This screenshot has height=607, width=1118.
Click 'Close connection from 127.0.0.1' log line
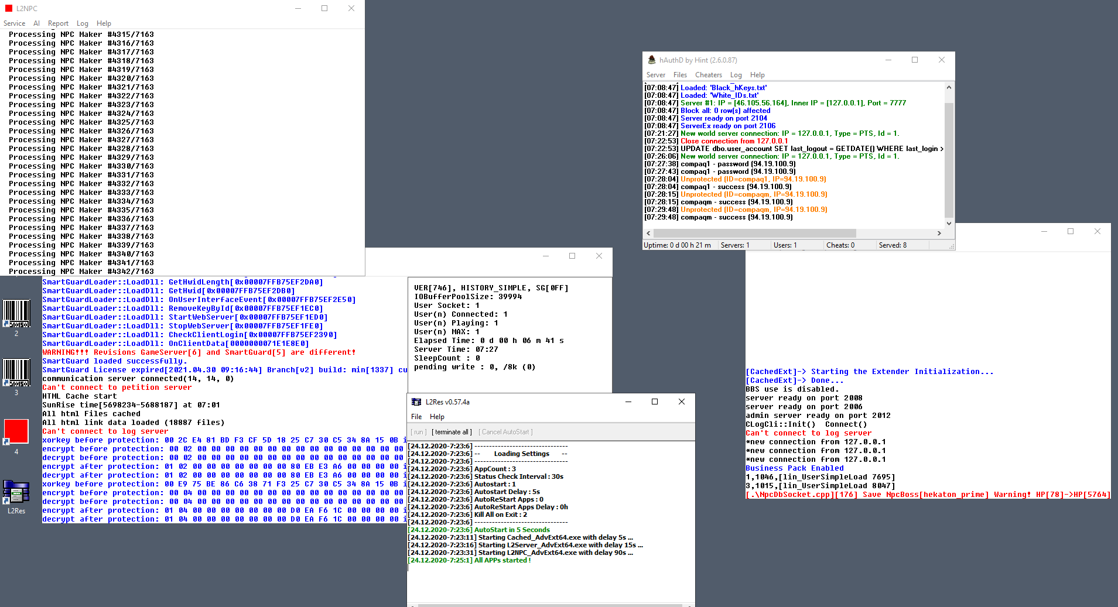(x=716, y=141)
